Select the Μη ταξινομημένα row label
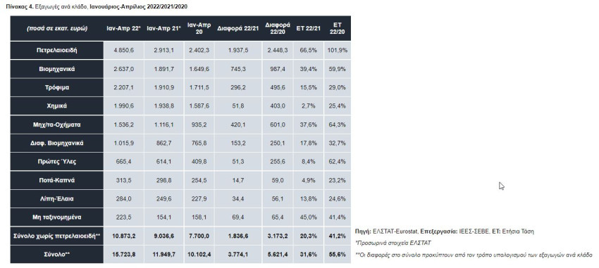 pos(57,217)
